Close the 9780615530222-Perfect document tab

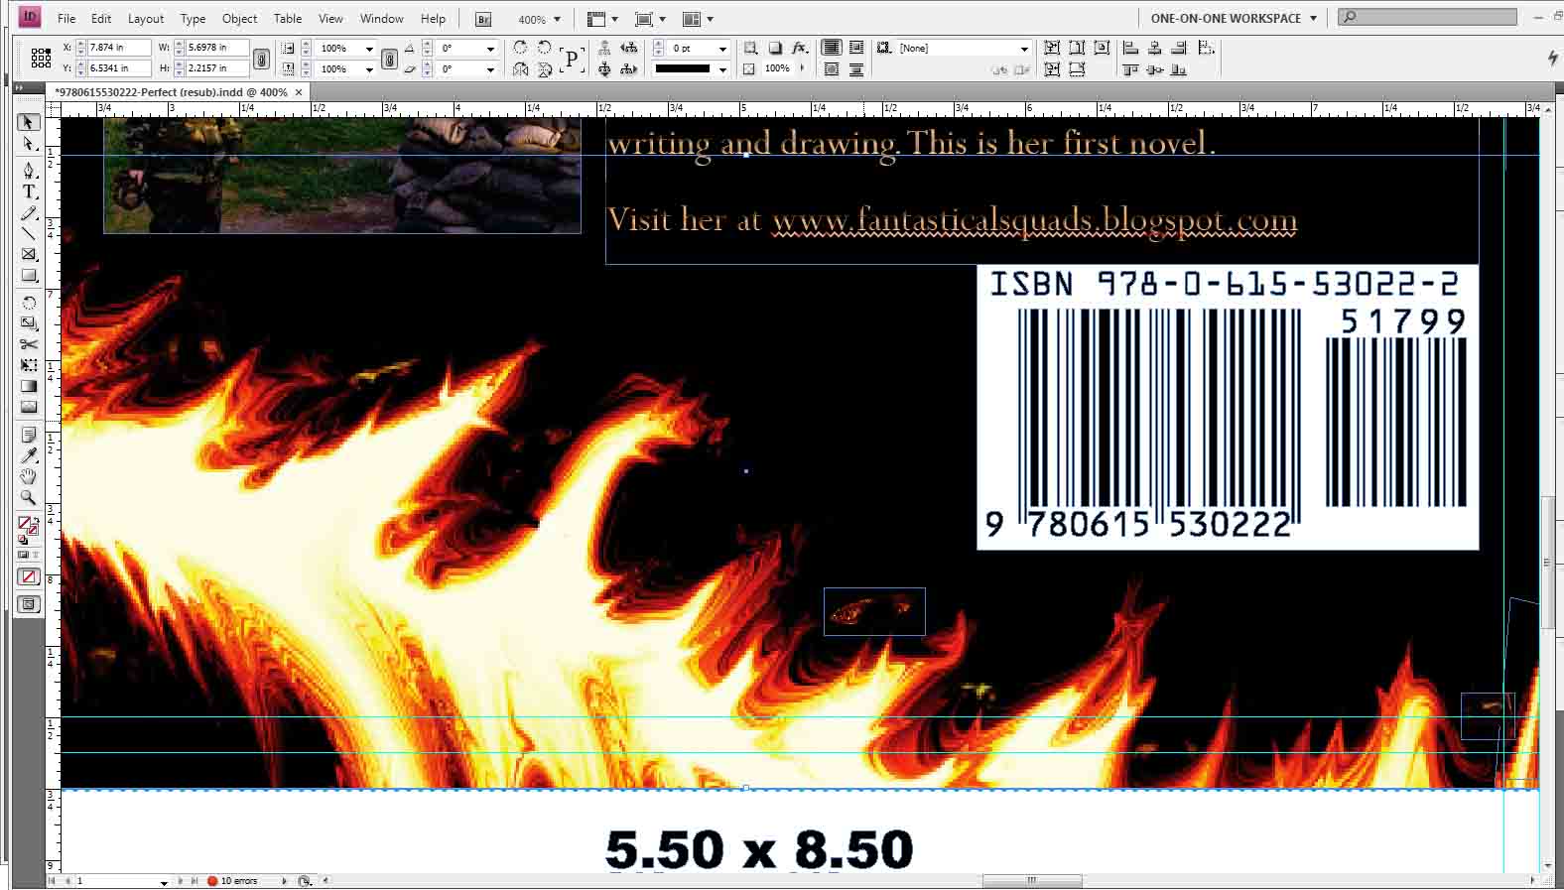(x=299, y=92)
